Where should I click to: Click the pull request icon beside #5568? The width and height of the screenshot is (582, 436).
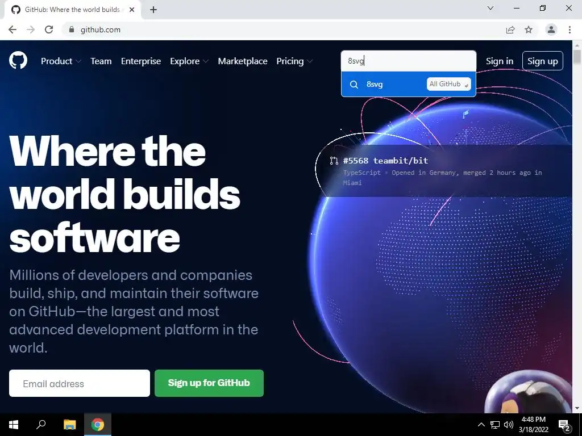[x=334, y=161]
